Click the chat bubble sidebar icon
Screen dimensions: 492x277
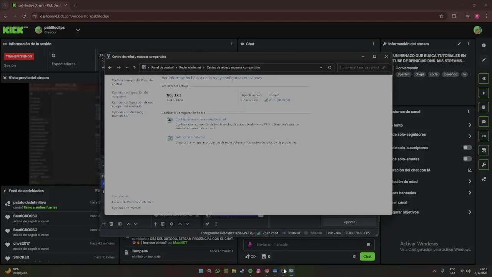point(484,122)
